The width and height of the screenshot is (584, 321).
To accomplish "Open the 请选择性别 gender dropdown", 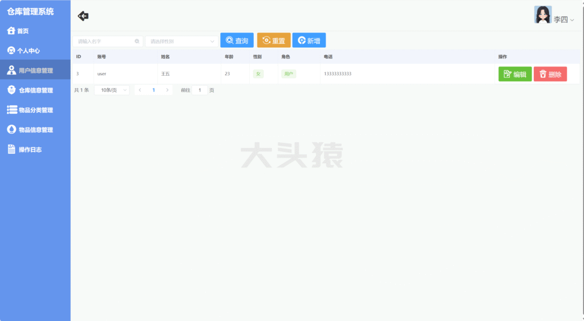I will [x=182, y=41].
